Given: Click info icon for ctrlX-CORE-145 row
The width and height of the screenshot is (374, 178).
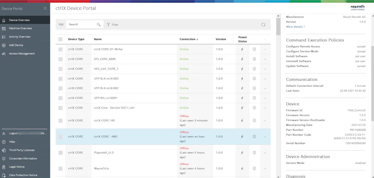Looking at the screenshot, I should coord(254,120).
